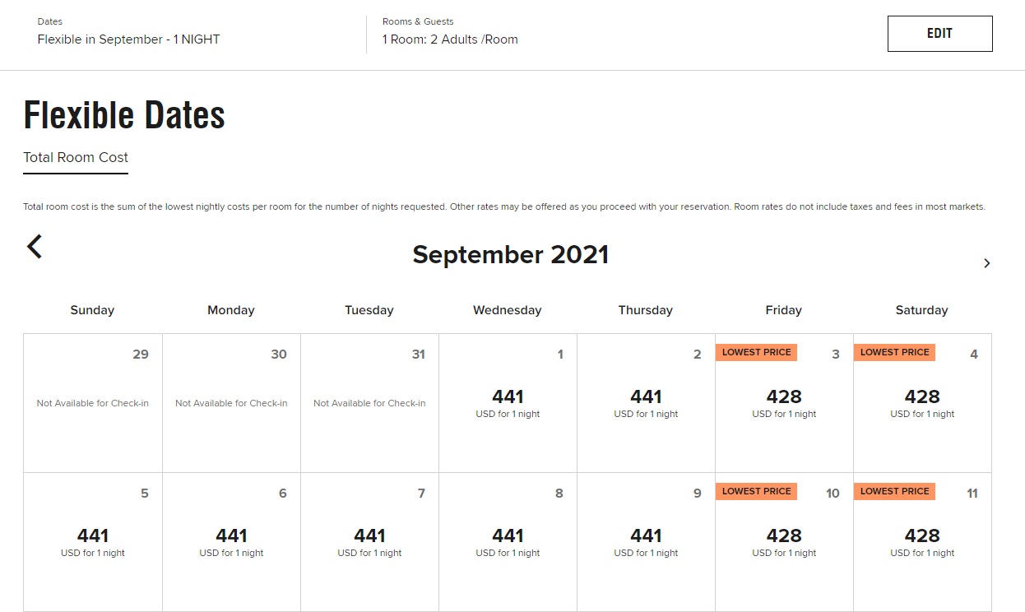Pick Tuesday September 7 date cell

(x=369, y=542)
